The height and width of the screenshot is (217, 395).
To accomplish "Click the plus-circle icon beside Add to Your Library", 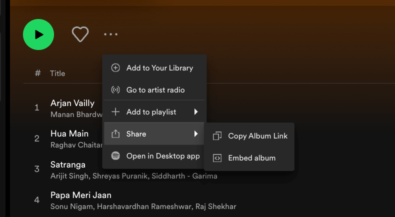I will [115, 68].
